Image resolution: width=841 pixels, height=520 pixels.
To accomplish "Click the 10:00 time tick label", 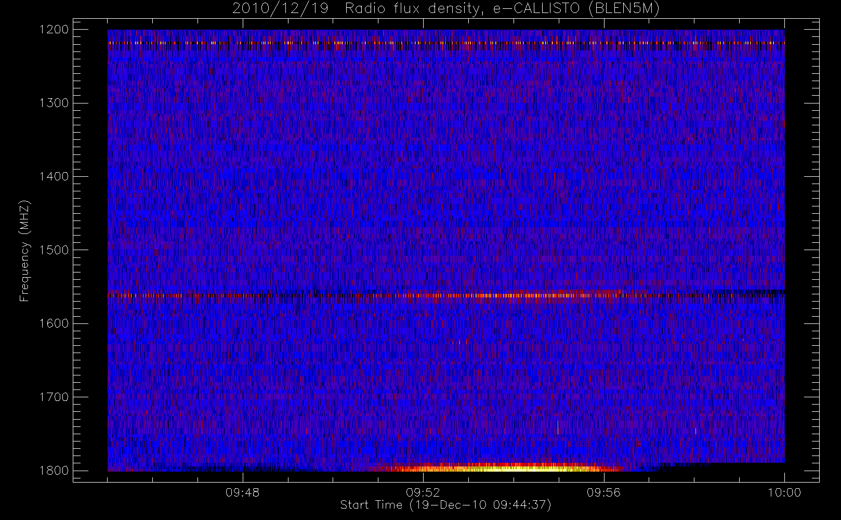I will 784,492.
